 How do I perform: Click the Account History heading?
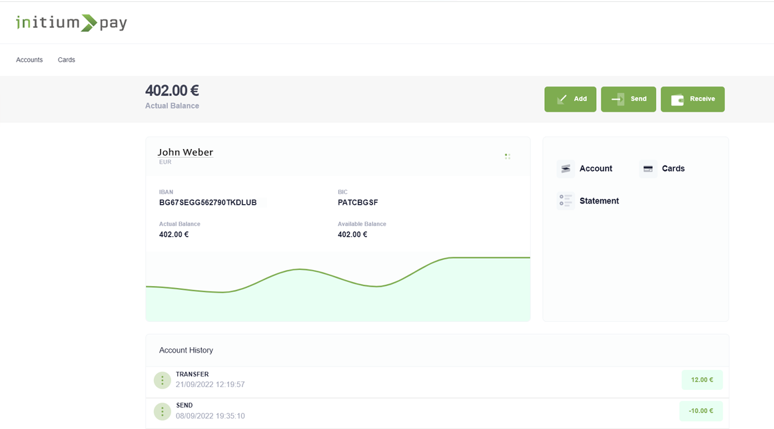coord(186,350)
